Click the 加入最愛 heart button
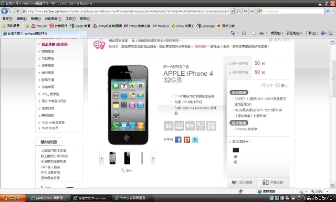Viewport: 336px width, 202px height. coord(242,182)
